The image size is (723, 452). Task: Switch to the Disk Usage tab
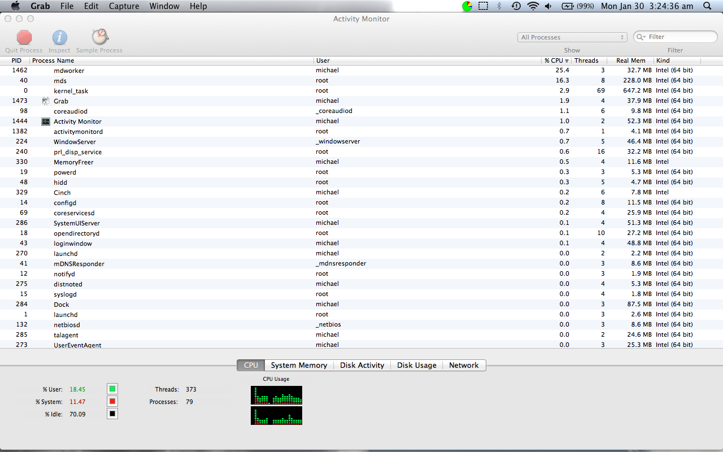(417, 365)
